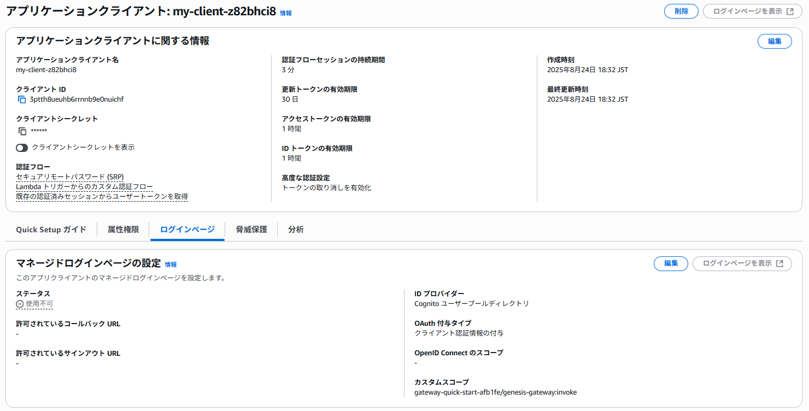Open the セキュアリモートパスワード (SRP) link

coord(69,177)
